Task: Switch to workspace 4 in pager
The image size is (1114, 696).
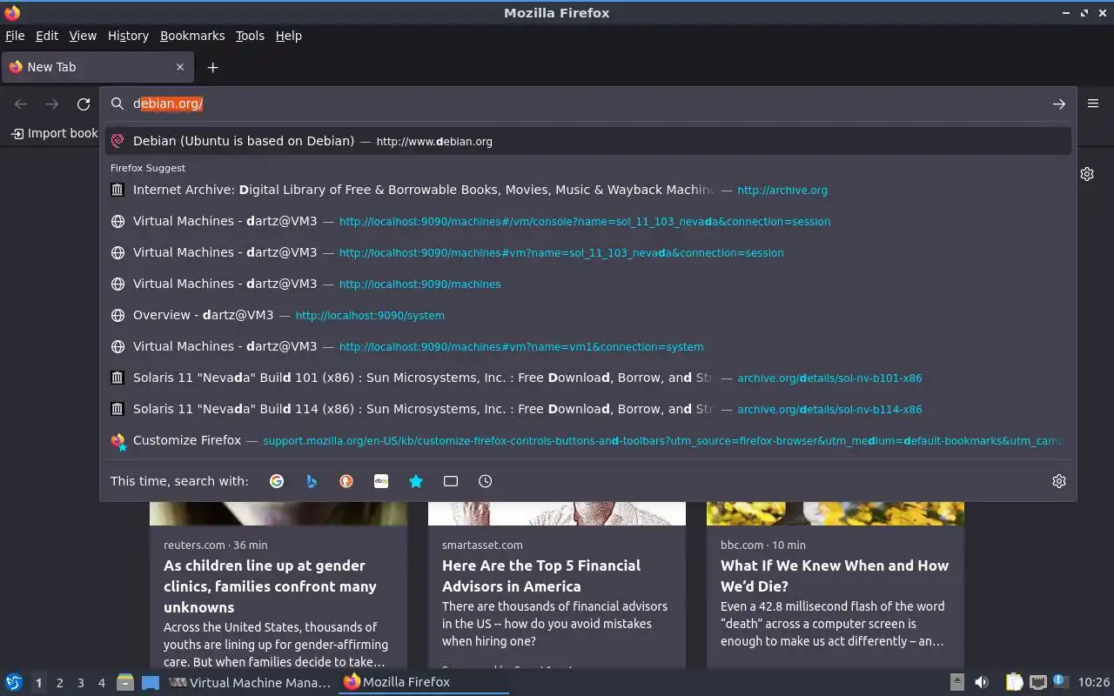Action: coord(102,683)
